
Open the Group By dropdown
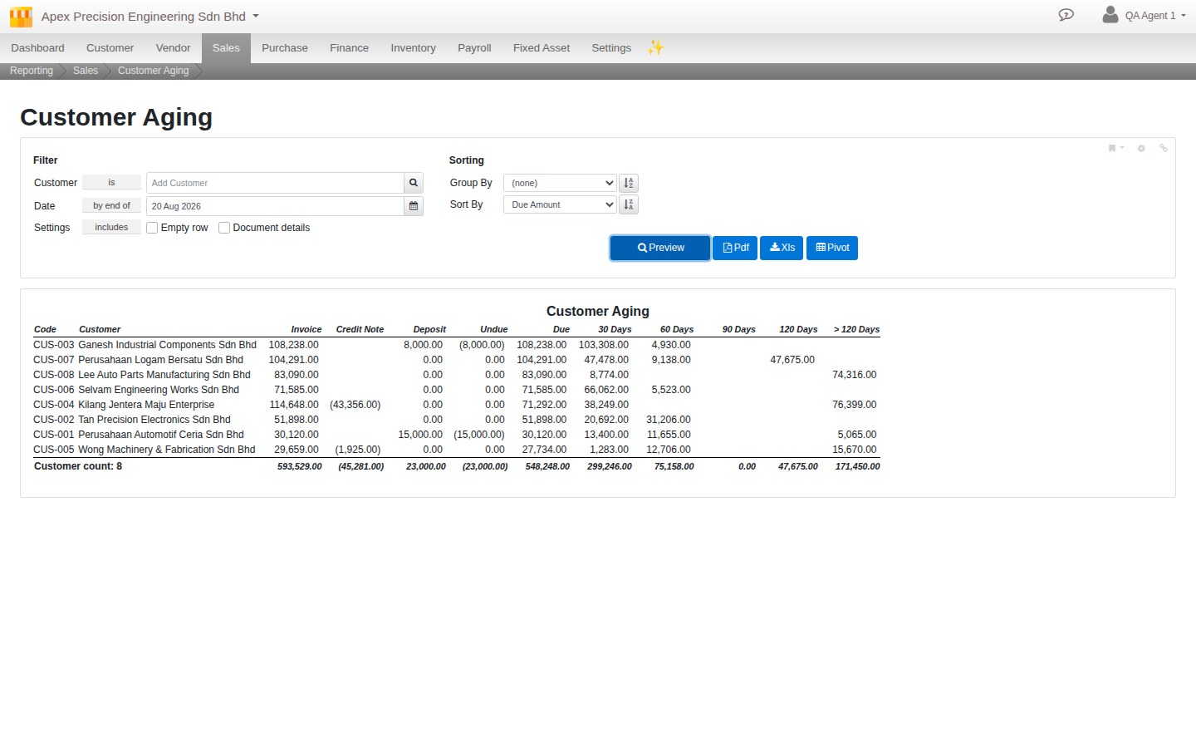point(560,183)
